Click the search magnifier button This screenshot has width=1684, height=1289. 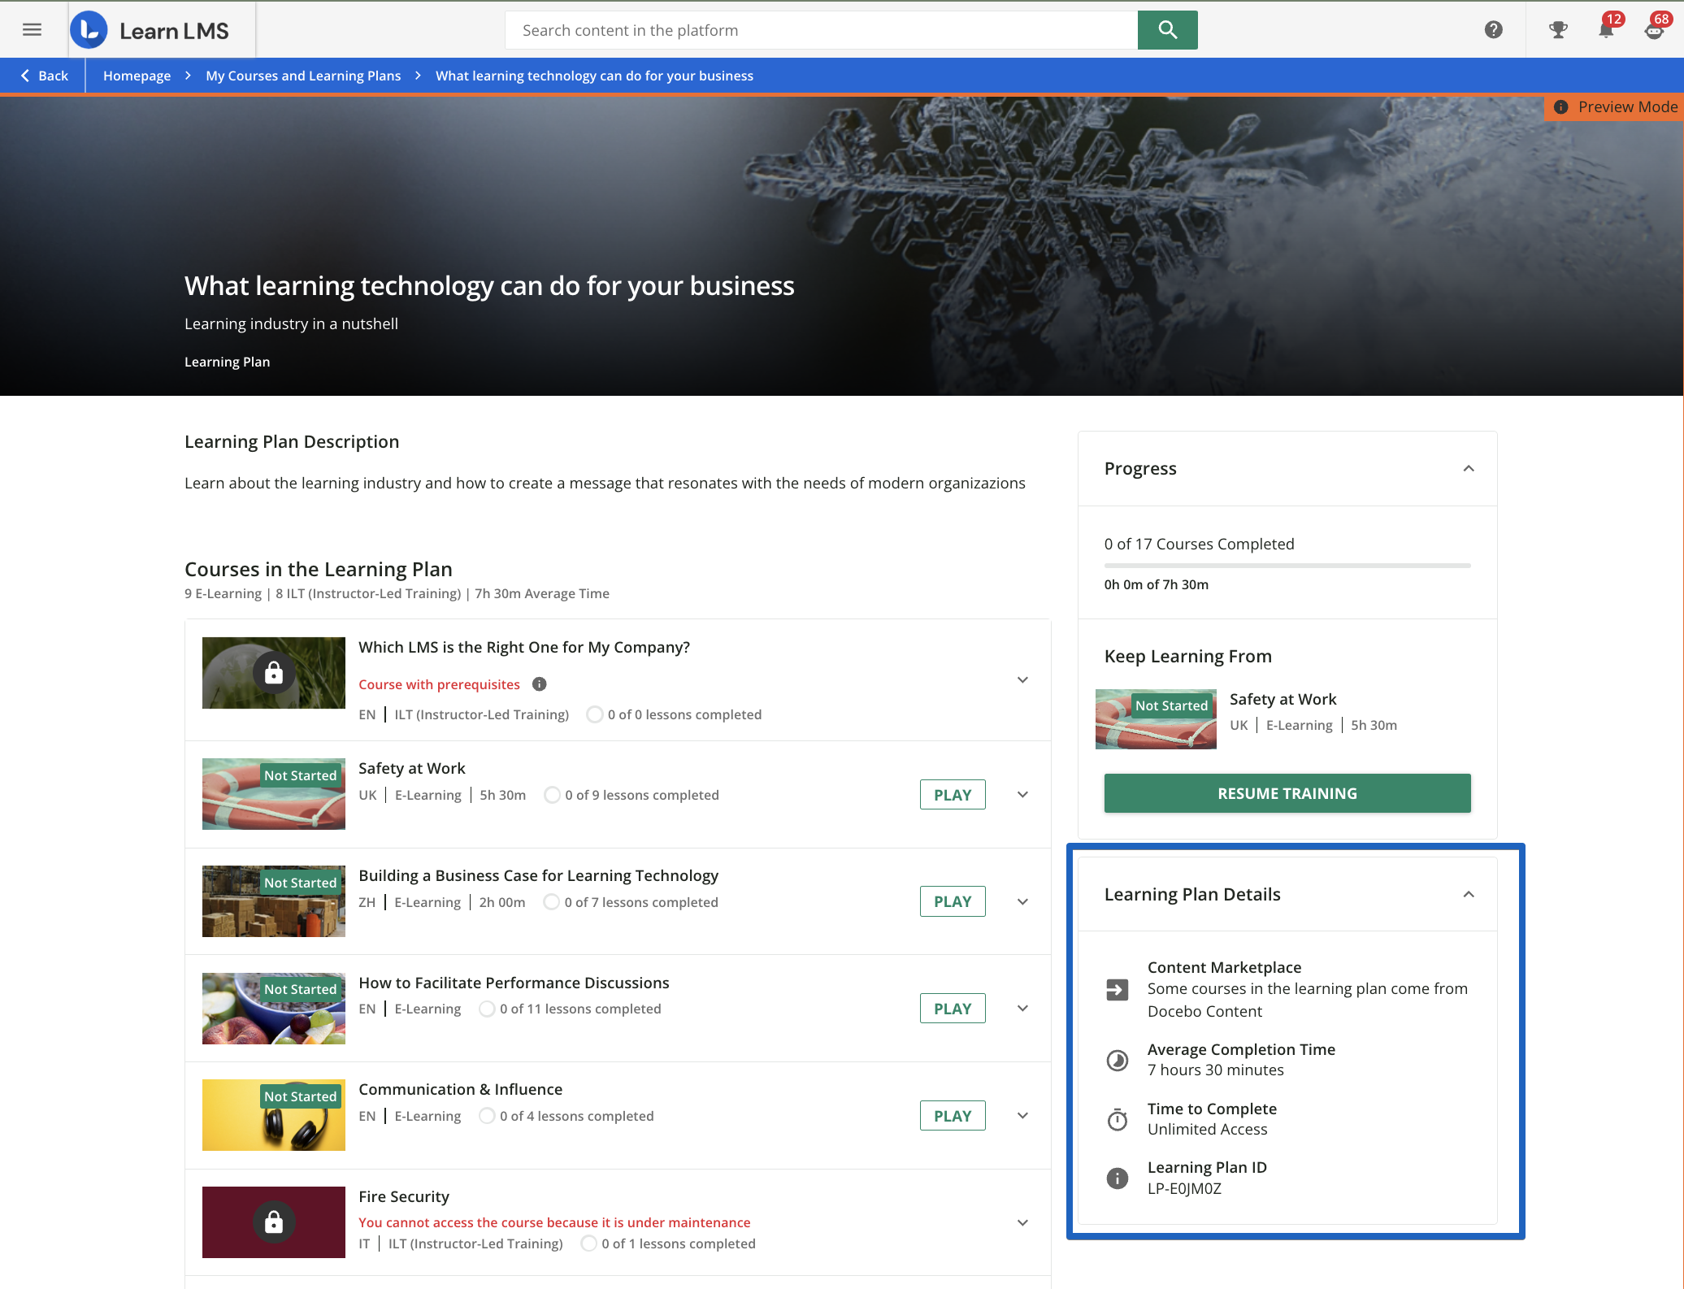[x=1167, y=30]
